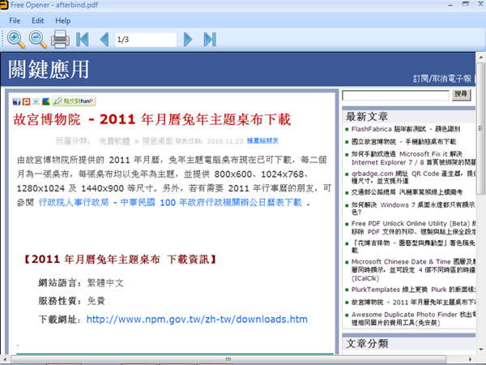Viewport: 486px width, 365px height.
Task: Open the 國立故宮博物院 手機動態桌布下載 link
Action: click(403, 142)
